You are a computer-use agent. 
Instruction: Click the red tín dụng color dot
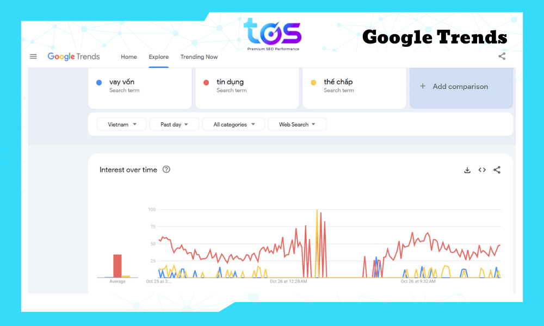coord(206,83)
